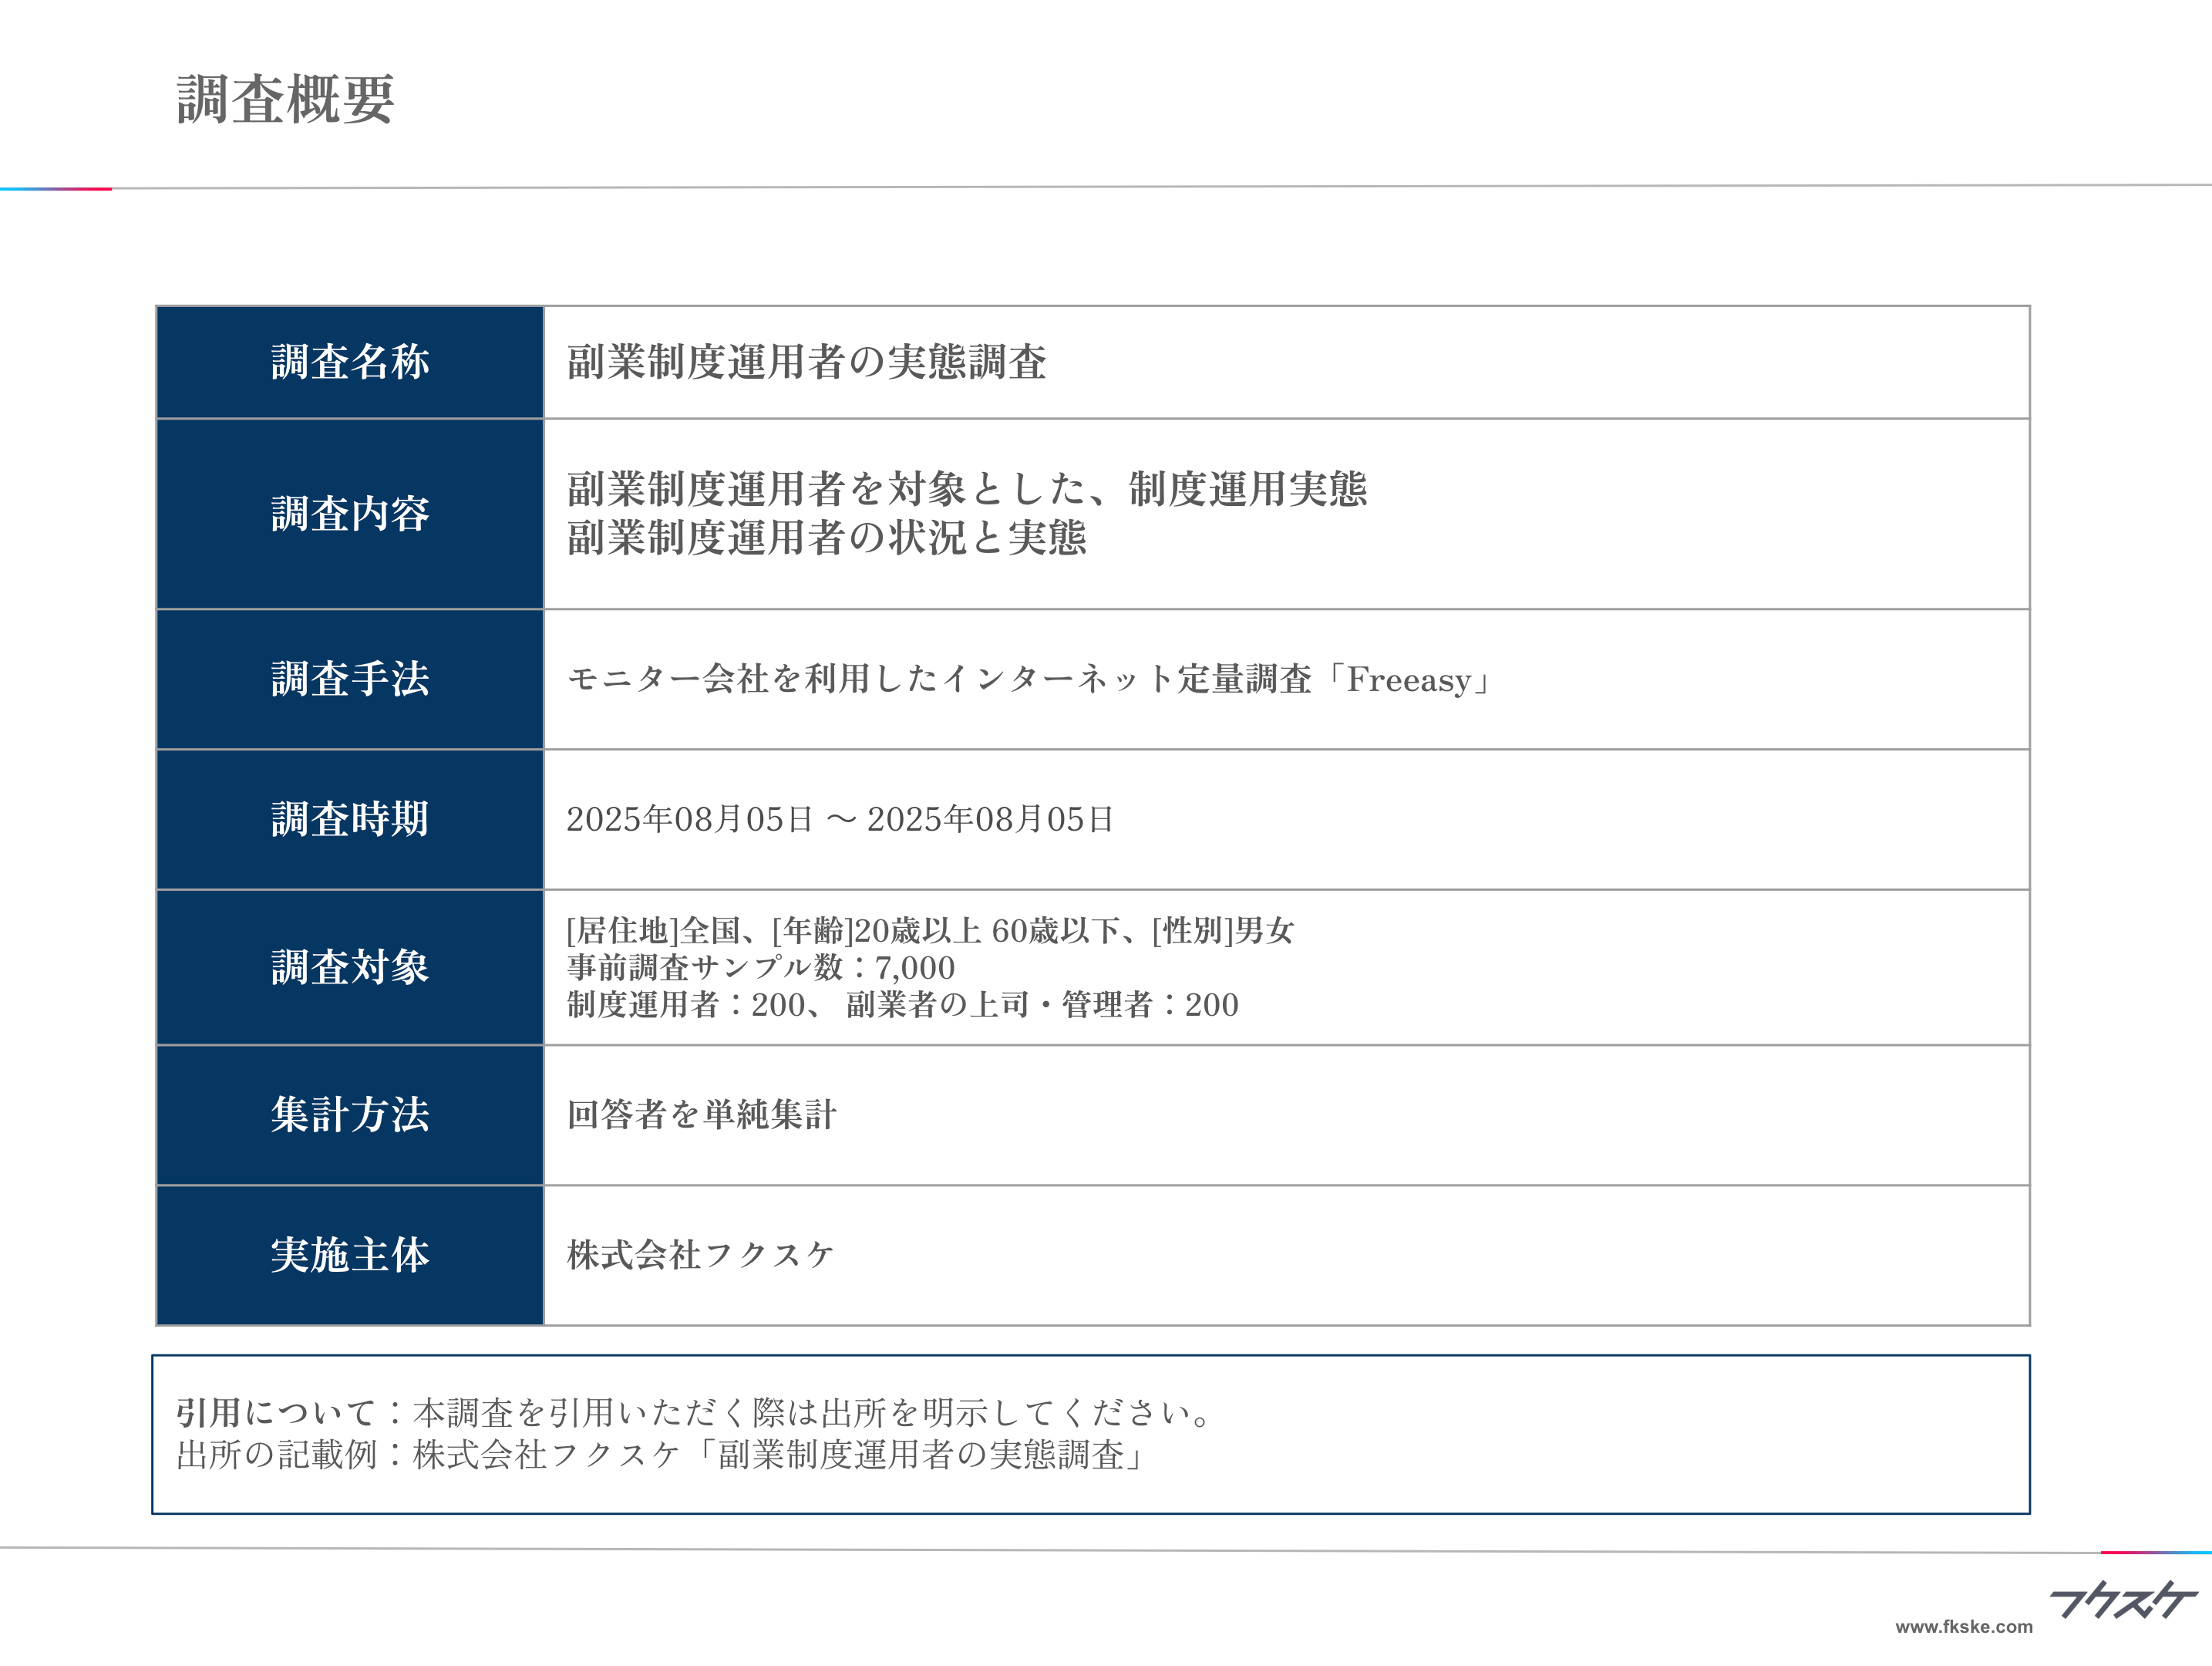This screenshot has height=1666, width=2212.
Task: Click the 回答者を単純集計 cell text
Action: pos(701,1115)
